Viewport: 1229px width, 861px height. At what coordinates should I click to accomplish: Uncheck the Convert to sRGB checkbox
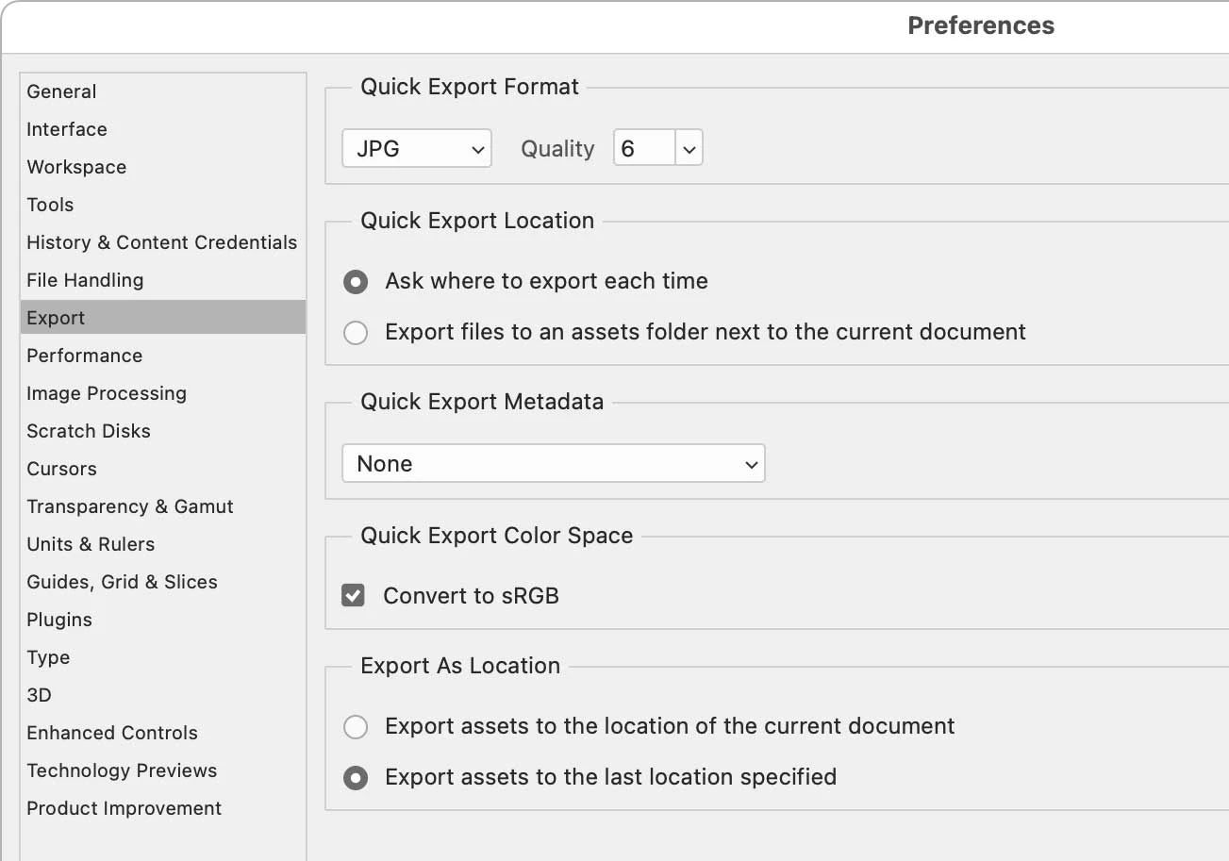click(x=354, y=596)
